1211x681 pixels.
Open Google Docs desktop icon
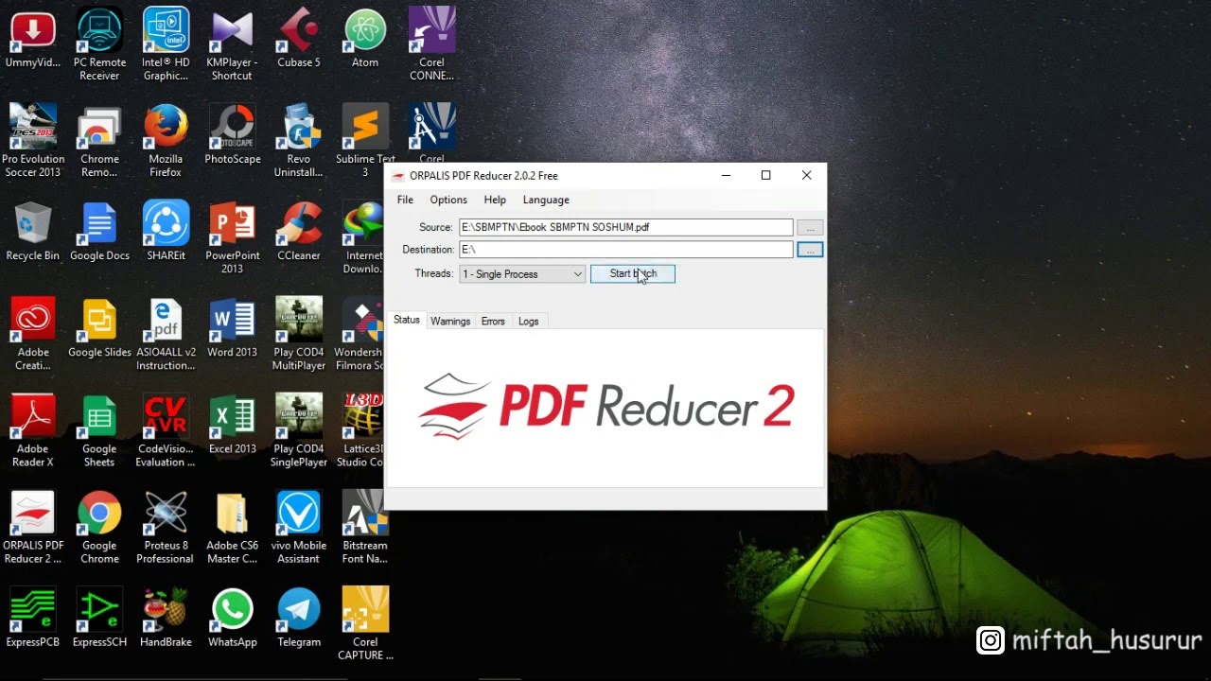(x=99, y=232)
